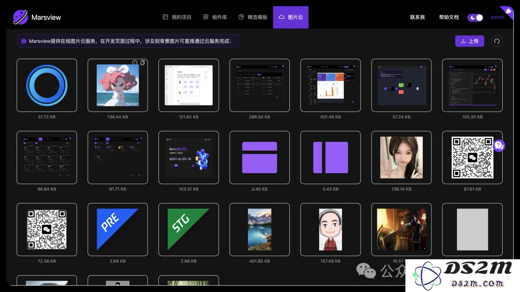The height and width of the screenshot is (292, 520).
Task: Open the candlestick chart thumbnail 105.30 KB
Action: pyautogui.click(x=472, y=85)
